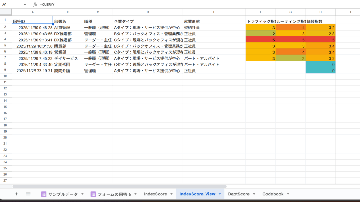Click the formula bar showing =QUERY(
This screenshot has width=360, height=202.
click(176, 4)
